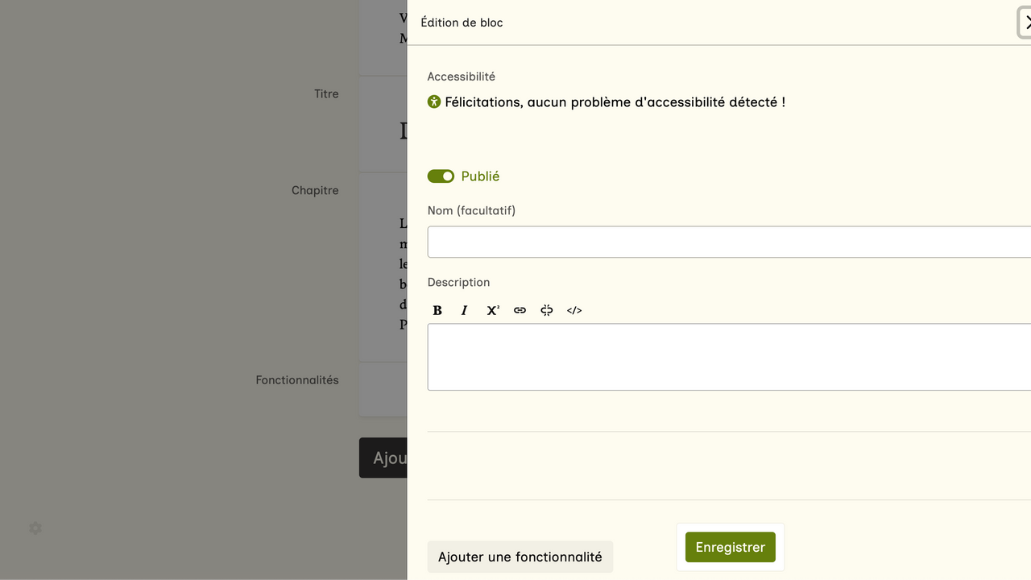
Task: Click the Titre label on the left
Action: (x=326, y=94)
